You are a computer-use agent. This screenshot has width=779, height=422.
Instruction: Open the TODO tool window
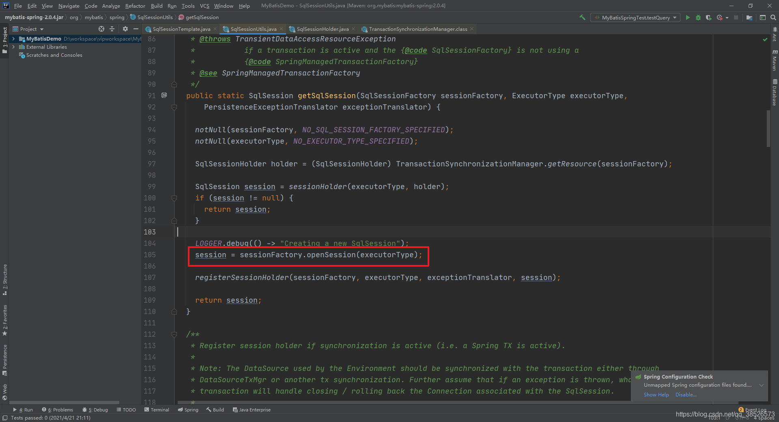[126, 410]
